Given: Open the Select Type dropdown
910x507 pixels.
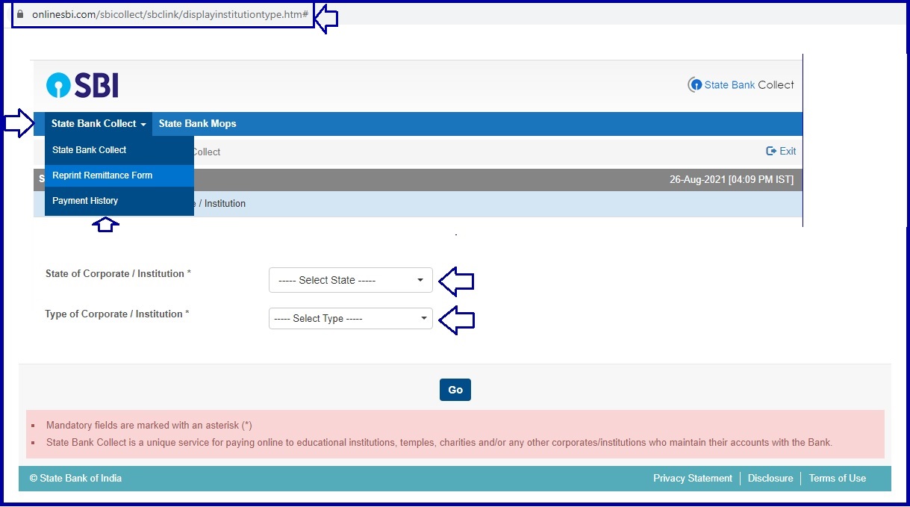Looking at the screenshot, I should [x=350, y=318].
